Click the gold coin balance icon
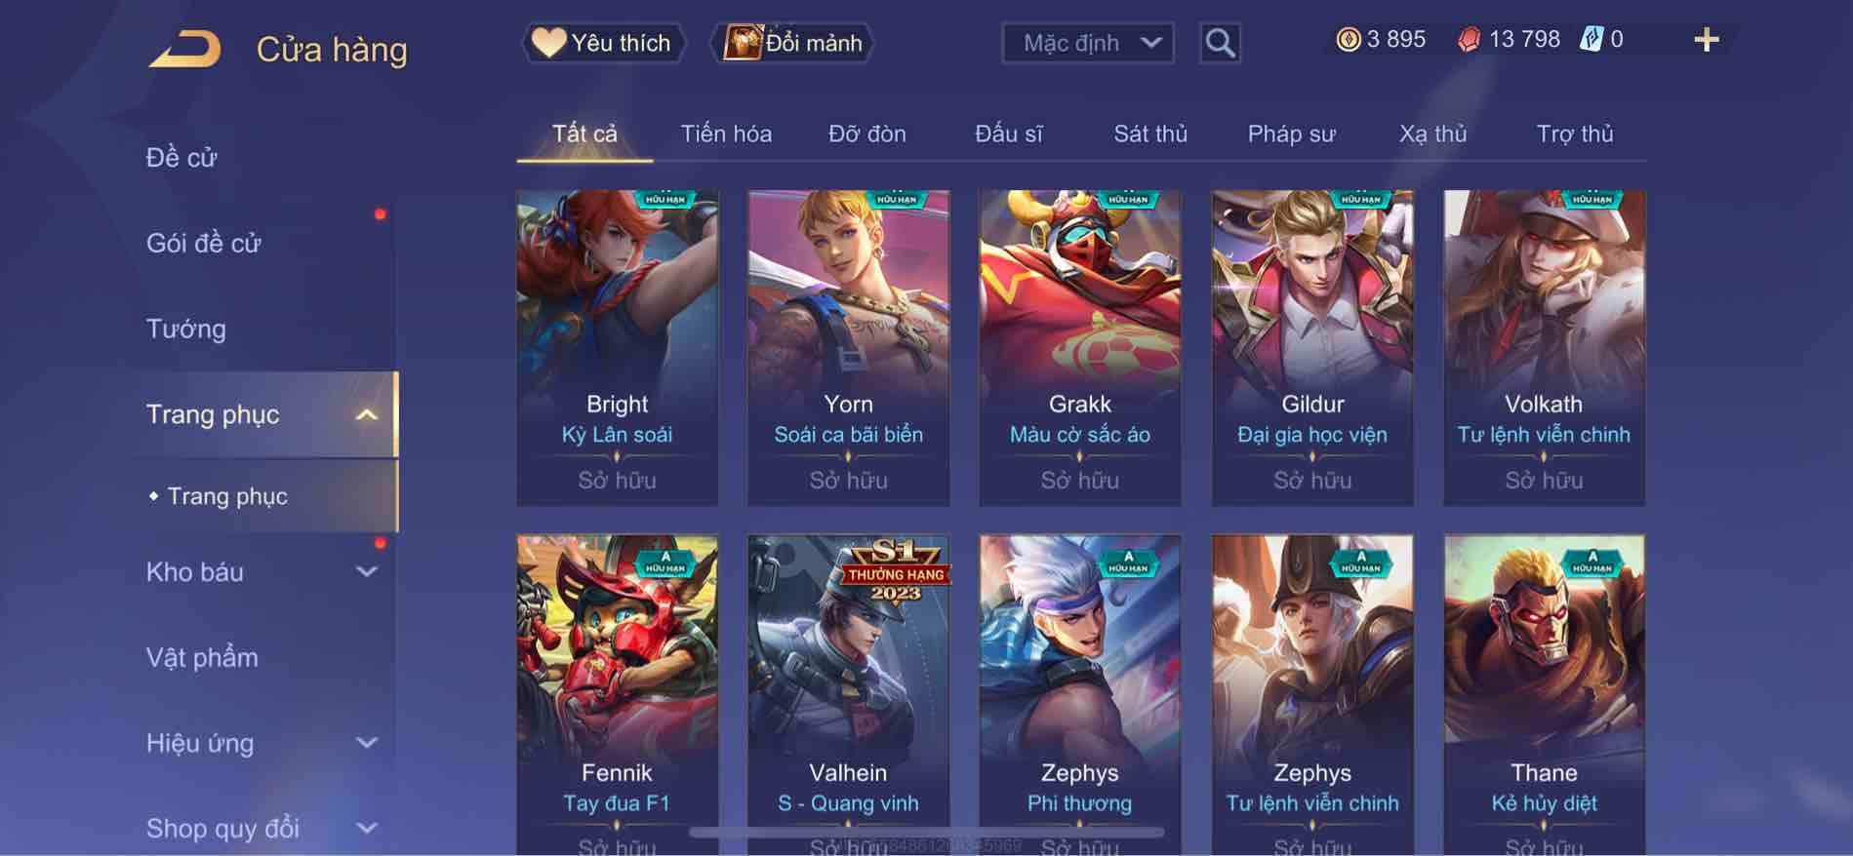 pos(1348,40)
